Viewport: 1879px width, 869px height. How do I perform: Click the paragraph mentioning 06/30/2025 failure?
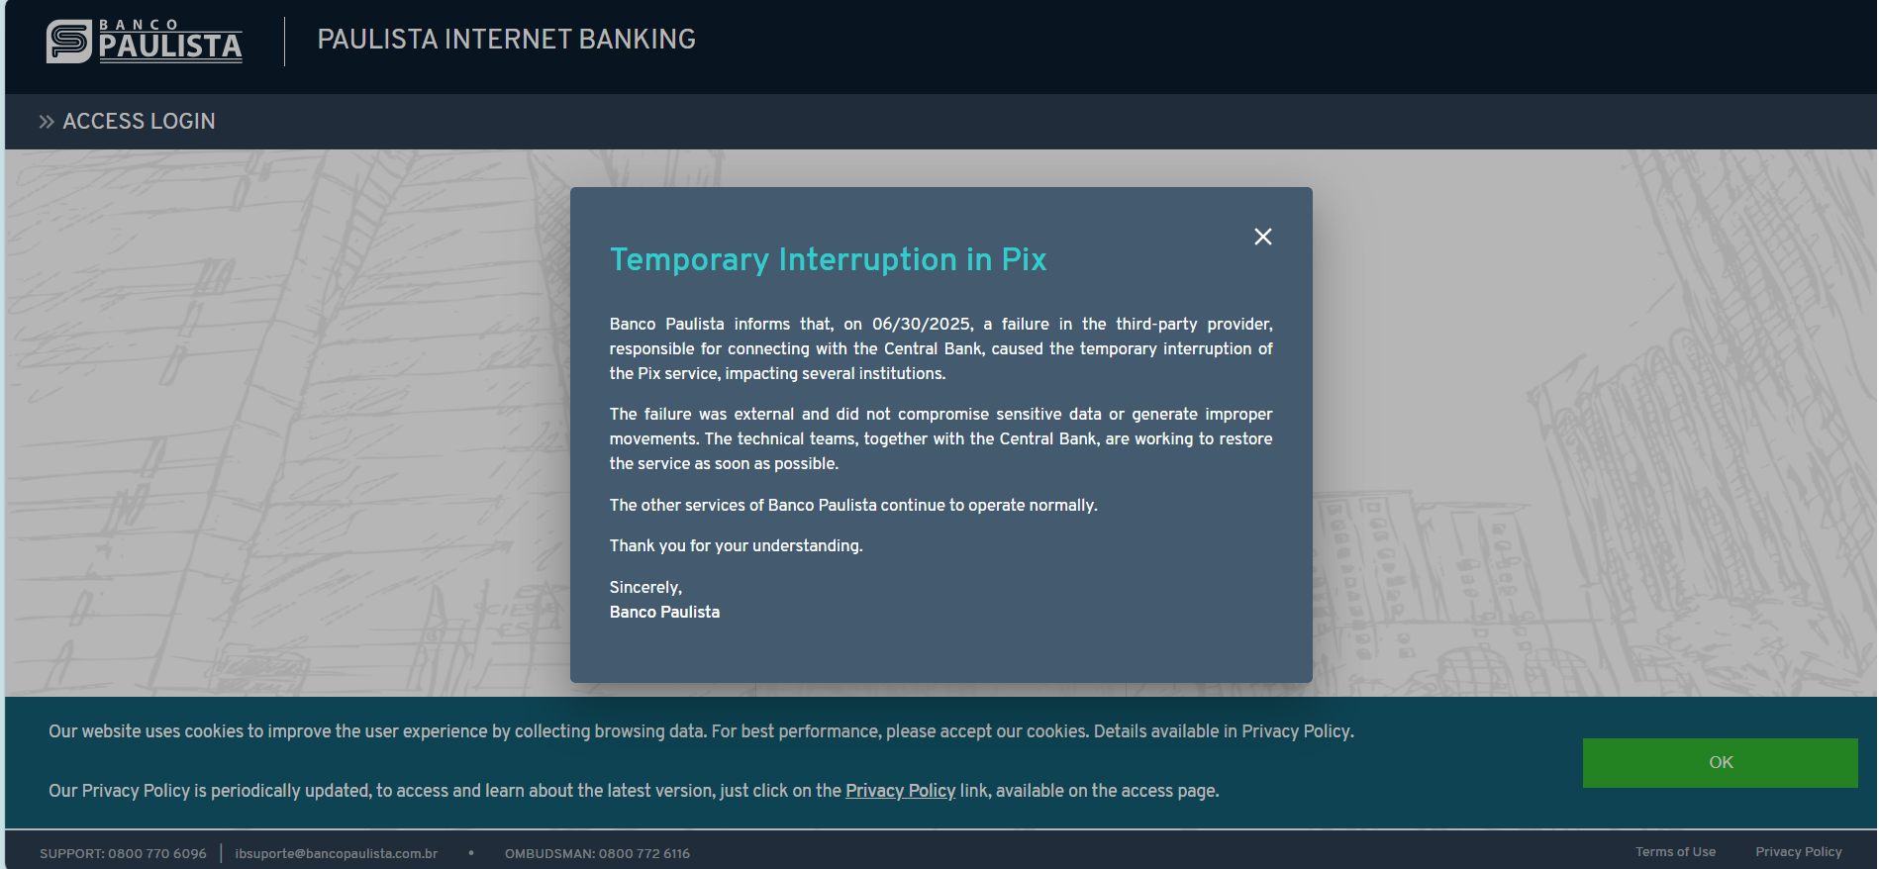pyautogui.click(x=940, y=348)
